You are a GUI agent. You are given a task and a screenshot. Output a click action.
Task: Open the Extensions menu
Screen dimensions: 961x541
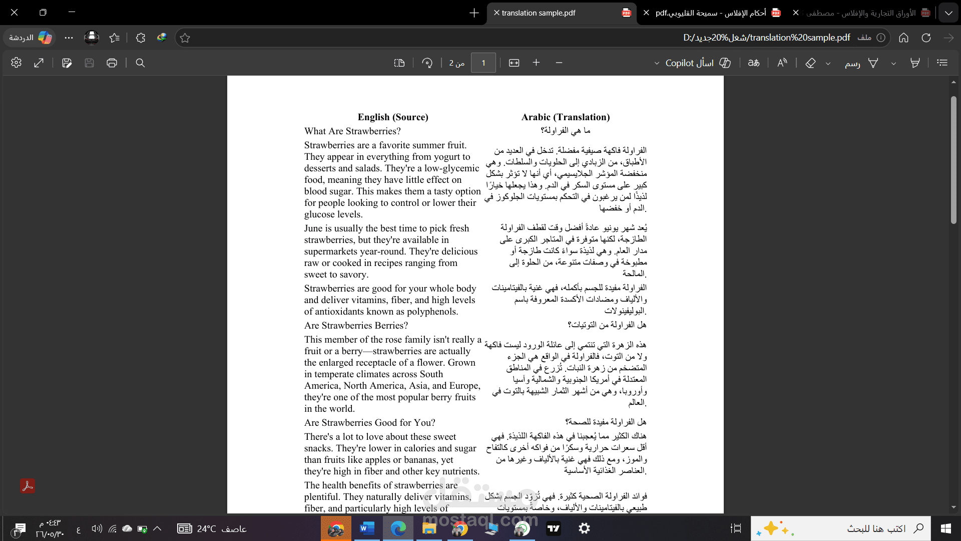(141, 38)
